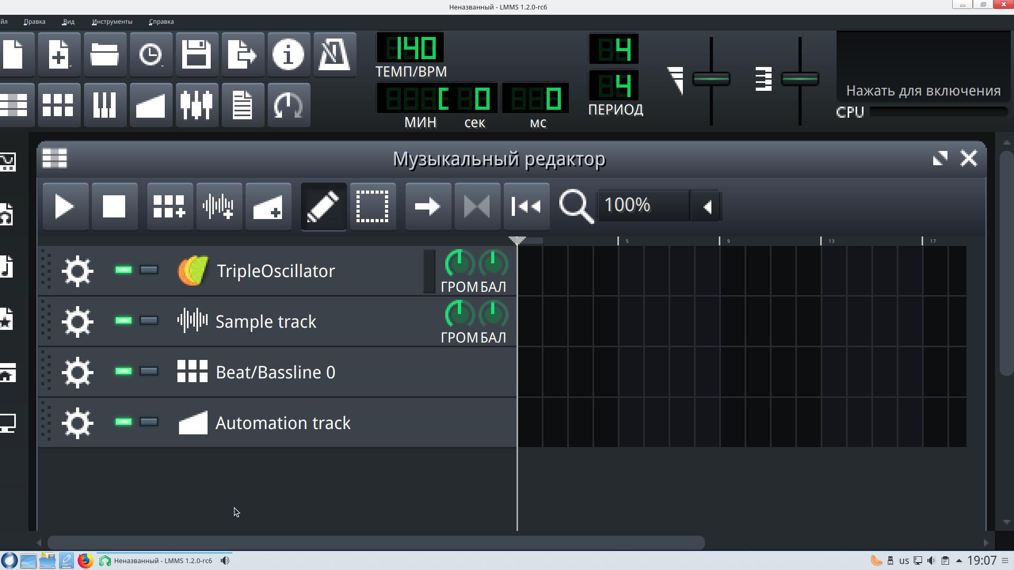Click the master volume slider handle
This screenshot has width=1014, height=570.
pos(711,79)
